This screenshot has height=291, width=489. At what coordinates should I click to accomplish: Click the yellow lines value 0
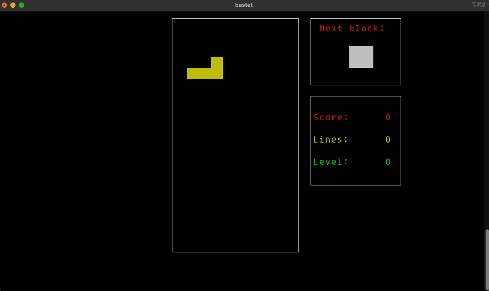[x=388, y=139]
